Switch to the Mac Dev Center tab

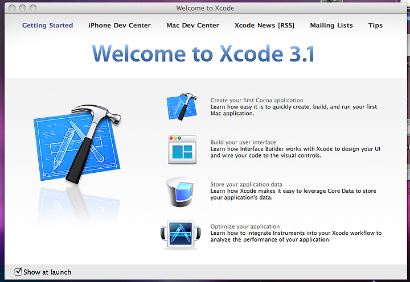click(x=192, y=26)
